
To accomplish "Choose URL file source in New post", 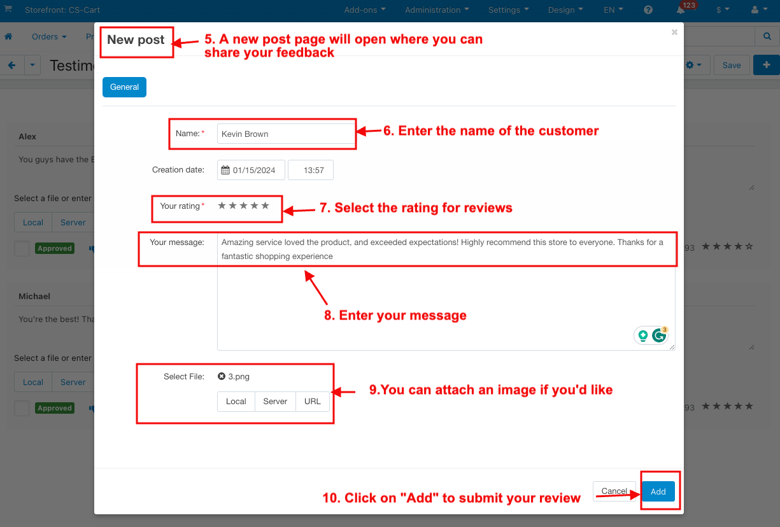I will click(313, 402).
